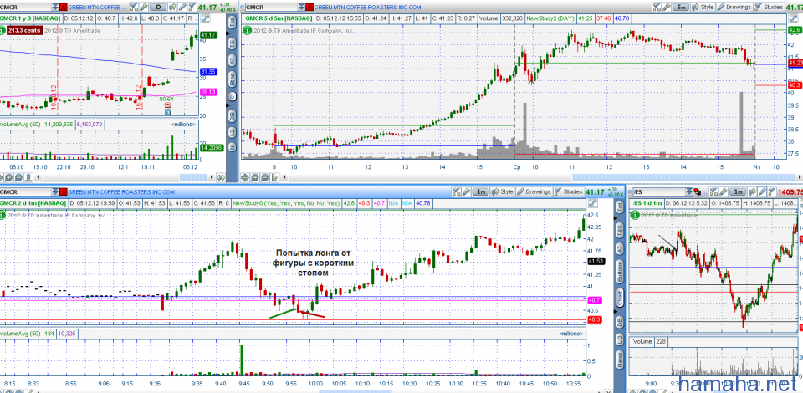Click the studies flask icon on the daily chart
Viewport: 803px width, 393px height.
[192, 8]
